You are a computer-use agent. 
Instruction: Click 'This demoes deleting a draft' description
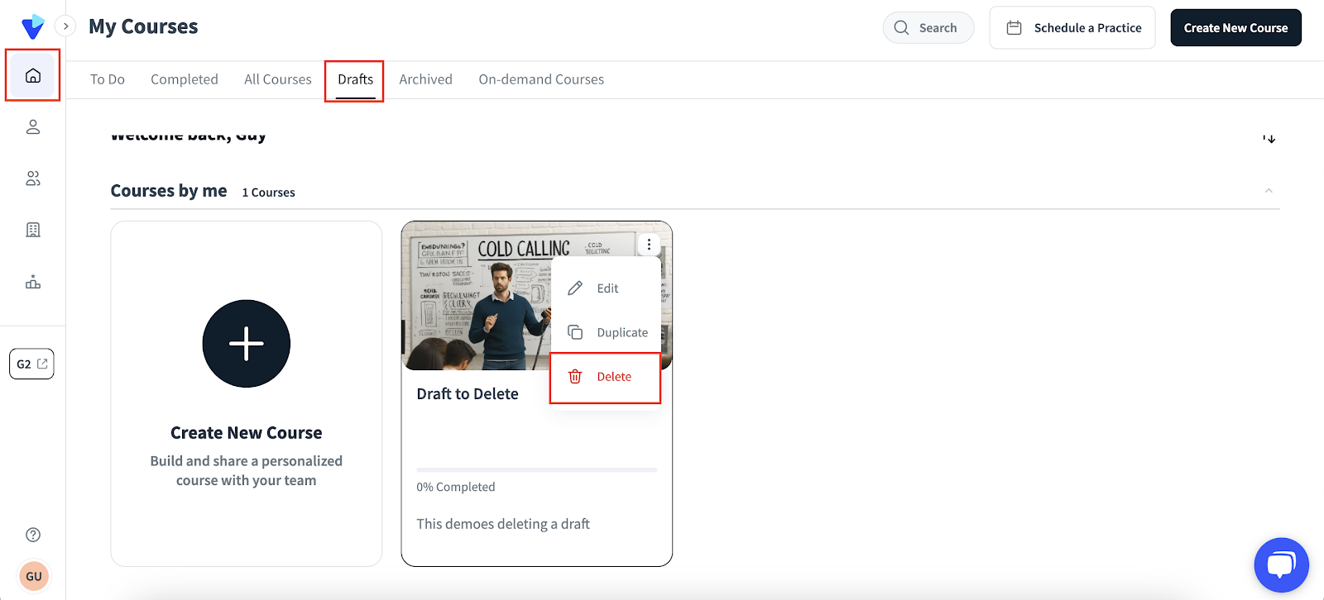pyautogui.click(x=503, y=524)
